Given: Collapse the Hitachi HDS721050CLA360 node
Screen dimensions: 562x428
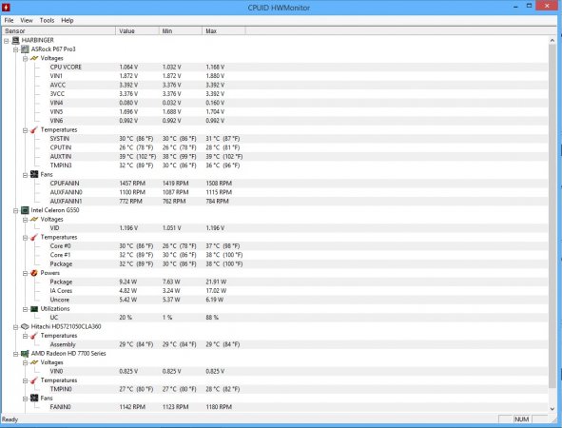Looking at the screenshot, I should click(16, 327).
